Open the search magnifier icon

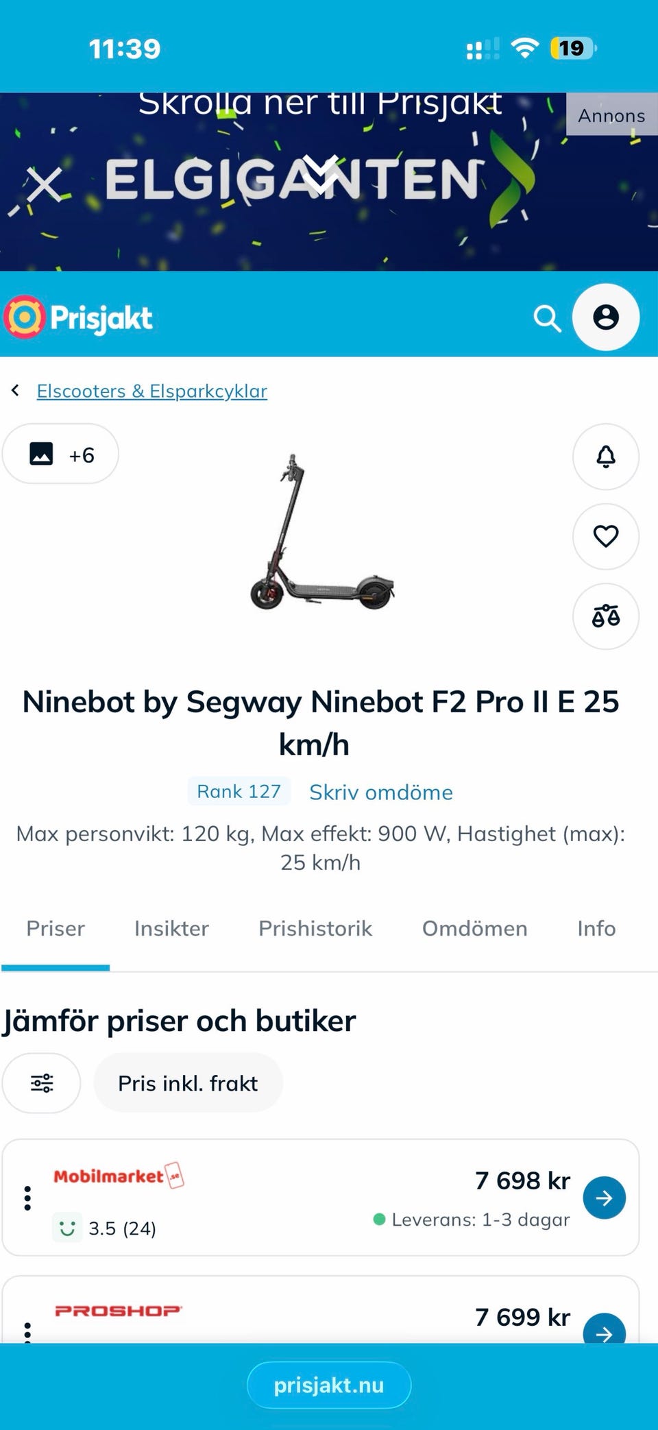pyautogui.click(x=547, y=318)
